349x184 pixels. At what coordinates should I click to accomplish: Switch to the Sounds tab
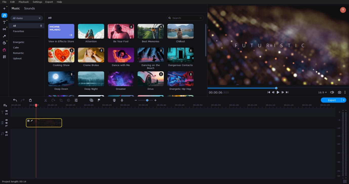pos(29,8)
